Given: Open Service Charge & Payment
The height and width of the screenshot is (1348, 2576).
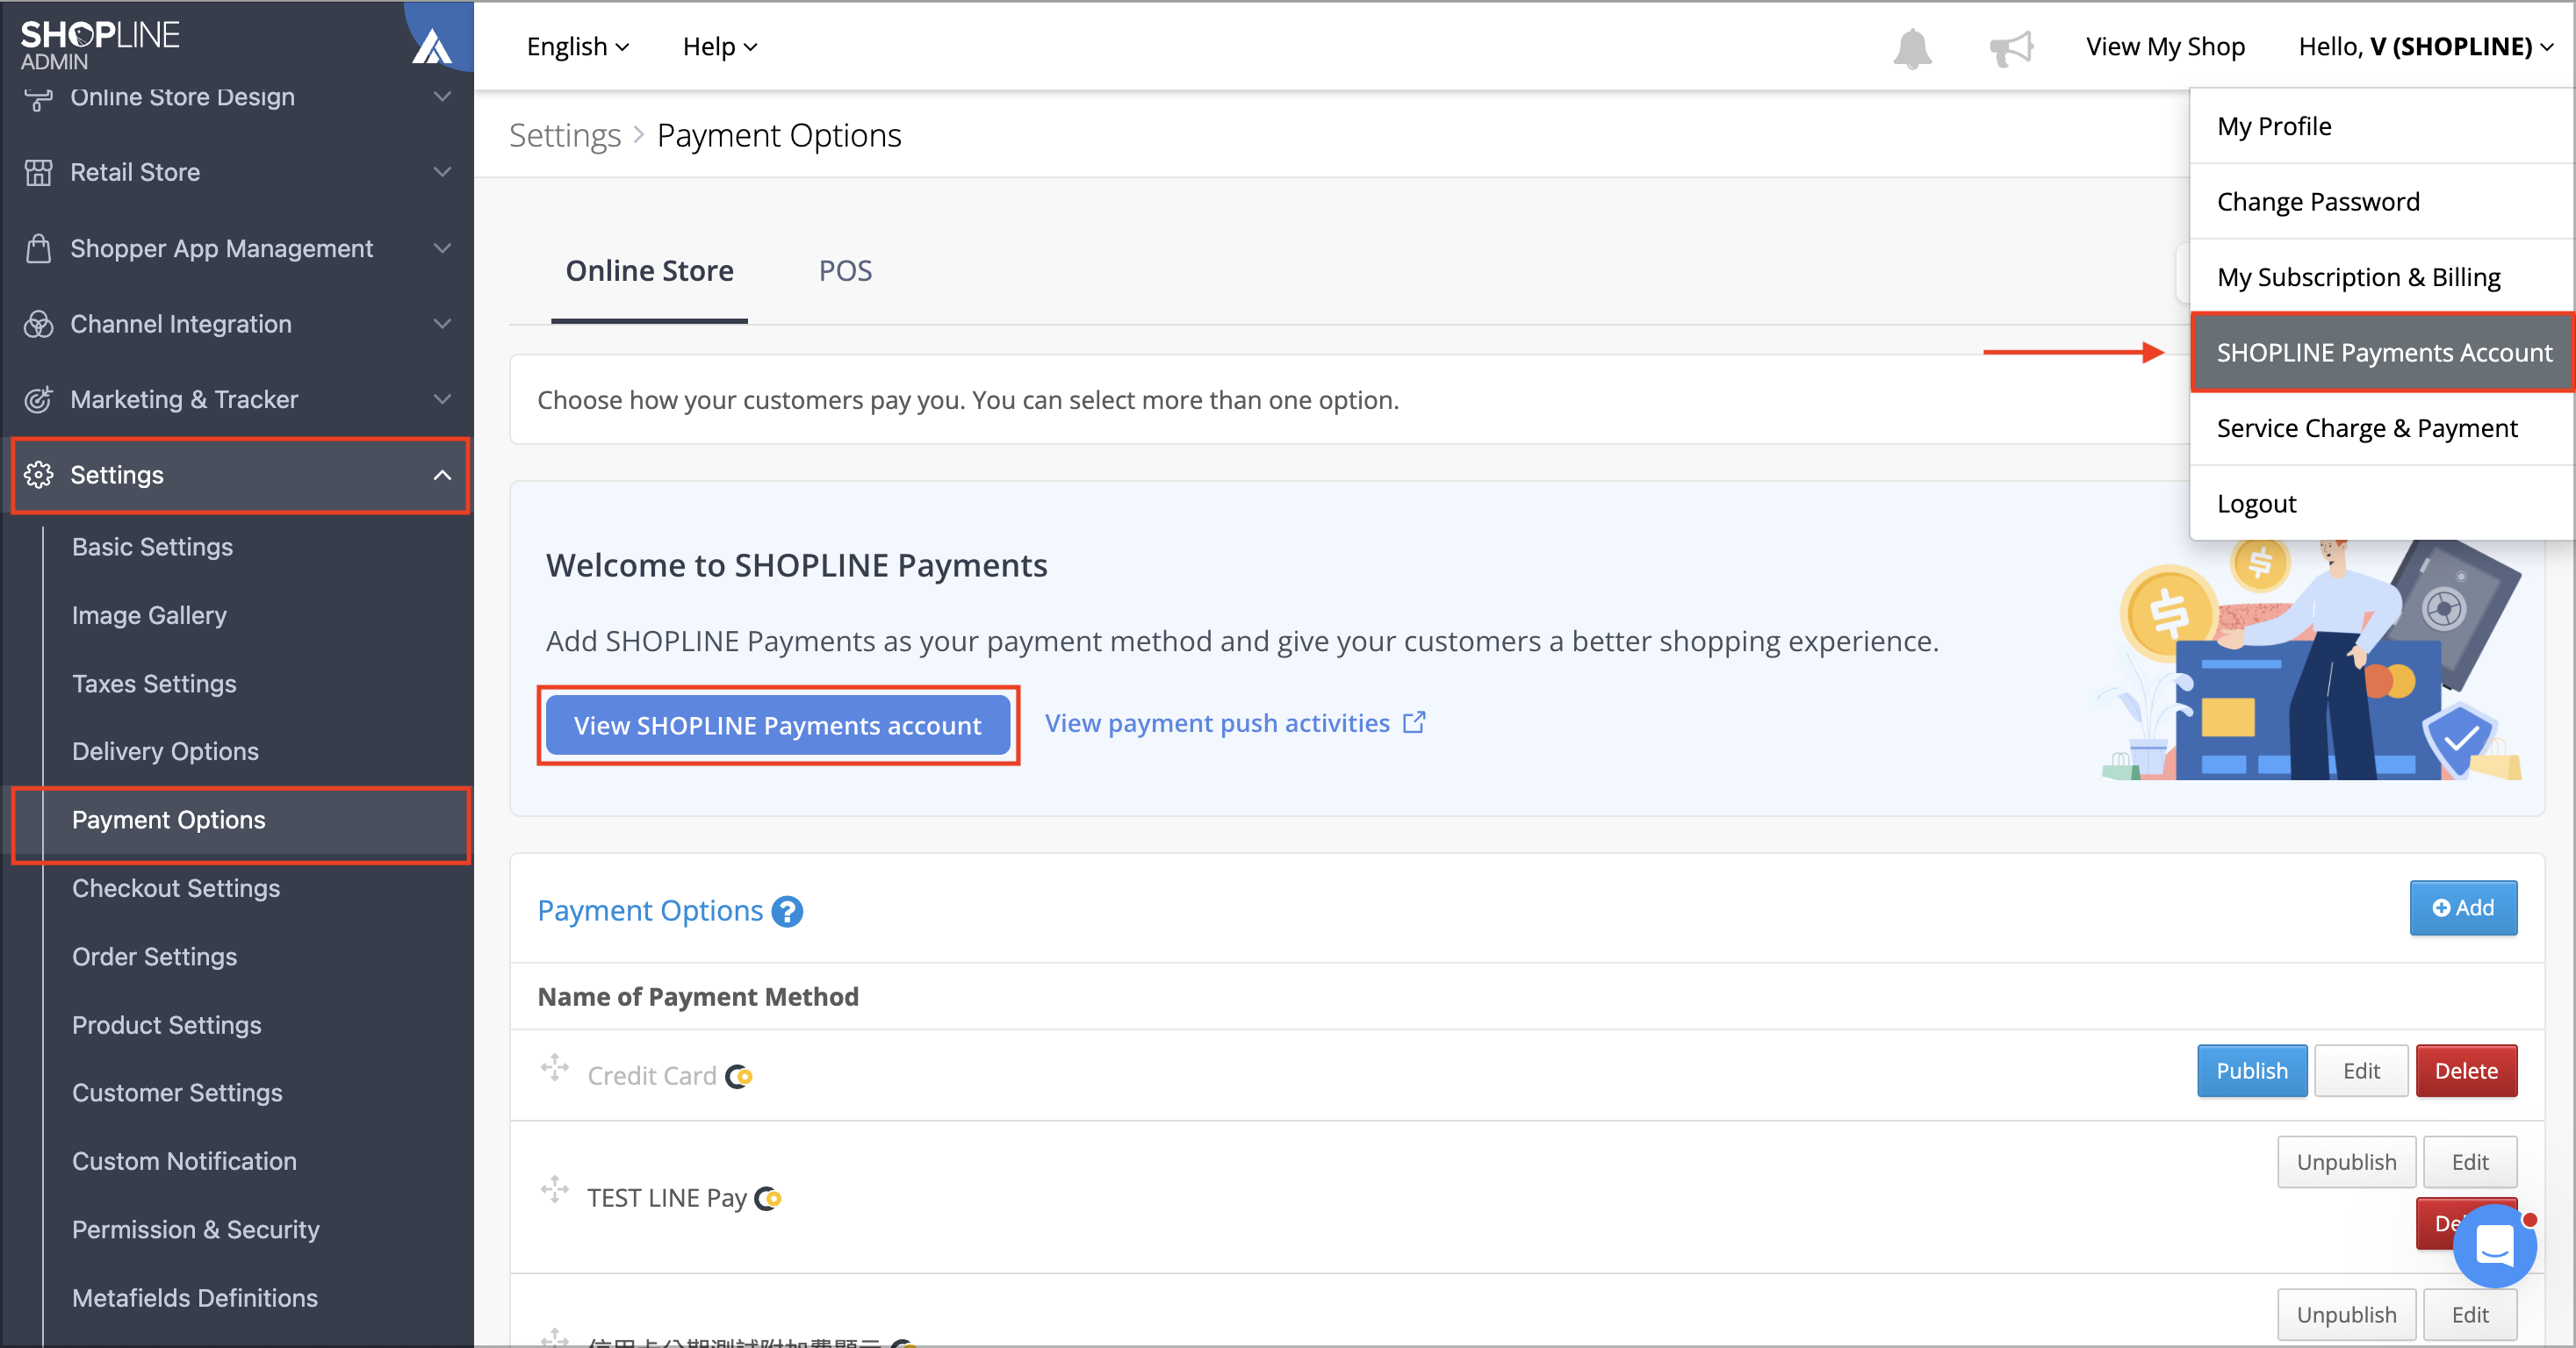Looking at the screenshot, I should (2382, 427).
